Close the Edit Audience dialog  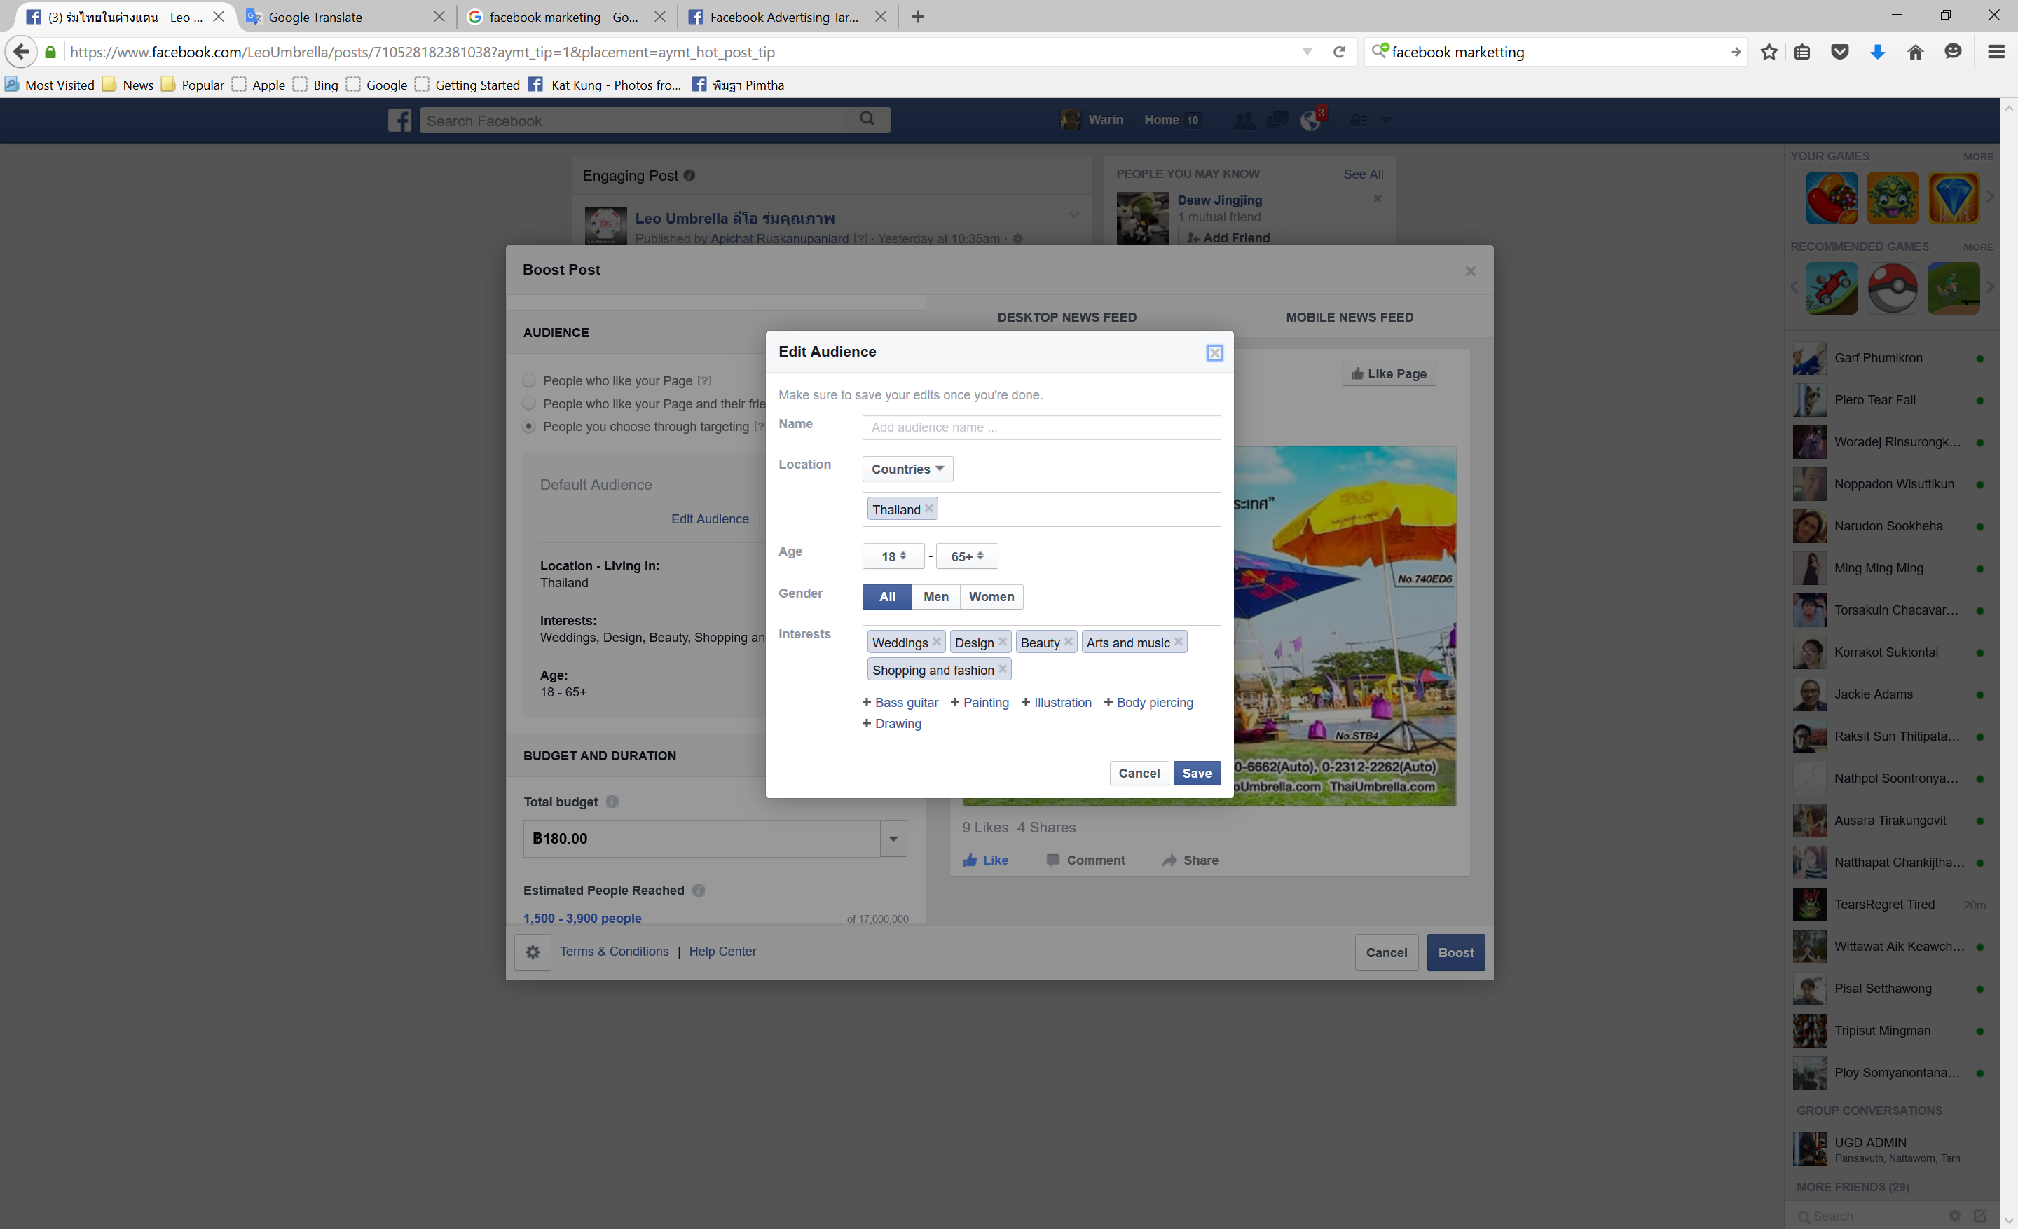click(1214, 353)
